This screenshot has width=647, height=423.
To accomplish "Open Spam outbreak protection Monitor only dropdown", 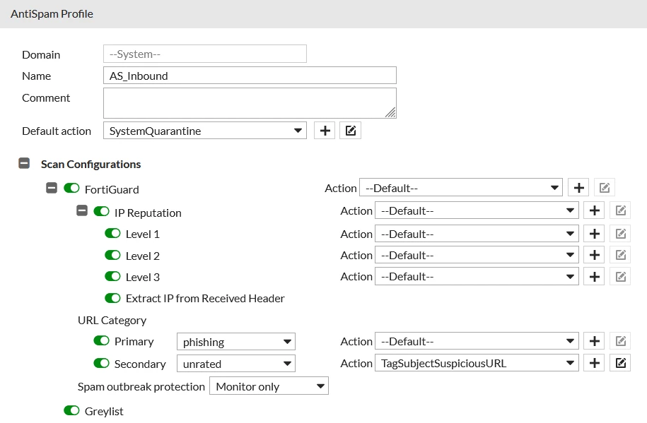I will [x=269, y=386].
